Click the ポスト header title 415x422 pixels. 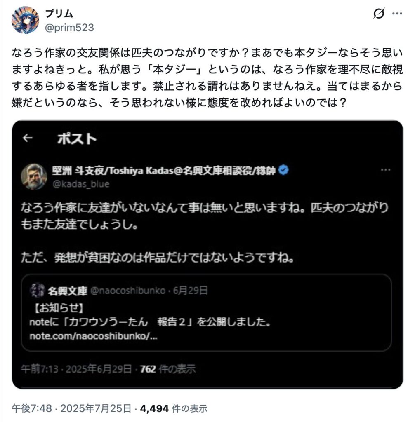(77, 139)
